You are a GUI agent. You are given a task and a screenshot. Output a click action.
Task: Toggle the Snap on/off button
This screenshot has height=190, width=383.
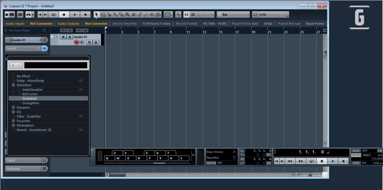click(x=186, y=15)
